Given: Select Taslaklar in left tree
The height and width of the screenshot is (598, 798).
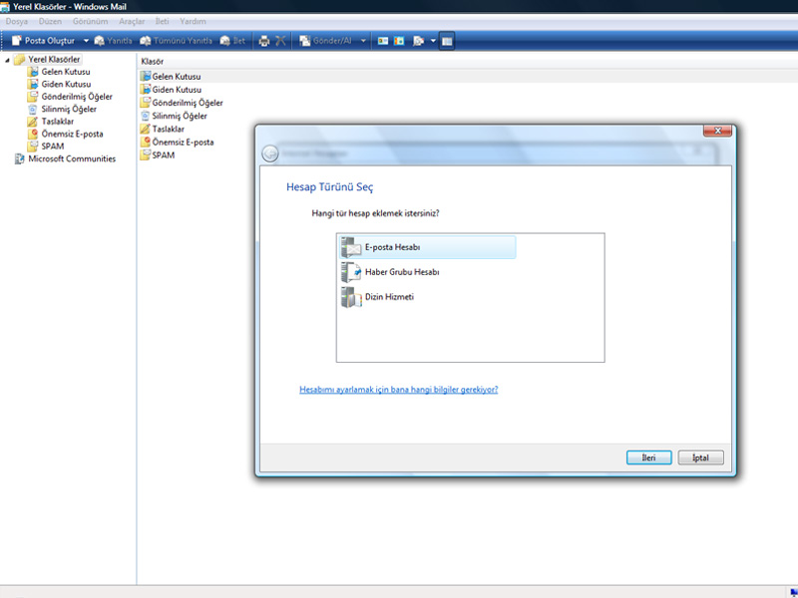Looking at the screenshot, I should tap(58, 121).
